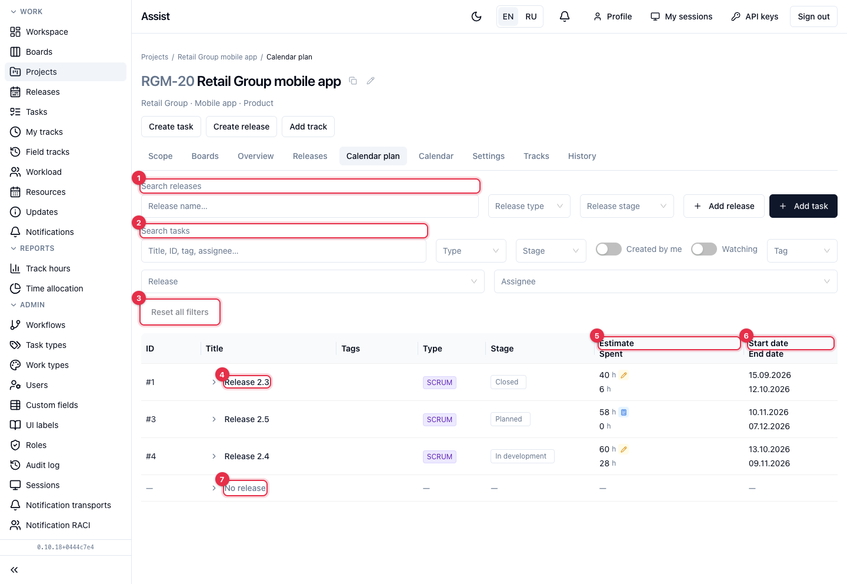Screen dimensions: 847x584
Task: Expand the No release row
Action: [x=214, y=488]
